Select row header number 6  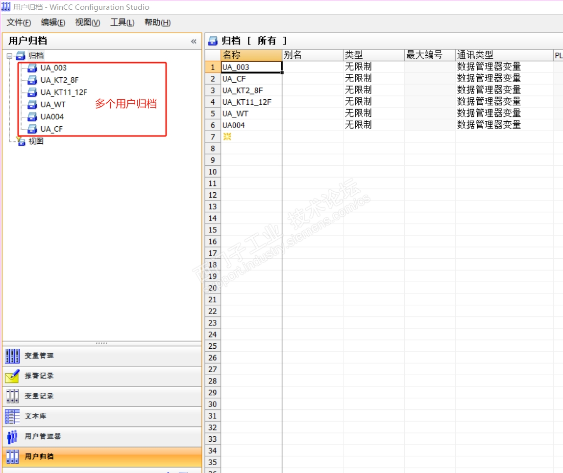[213, 125]
